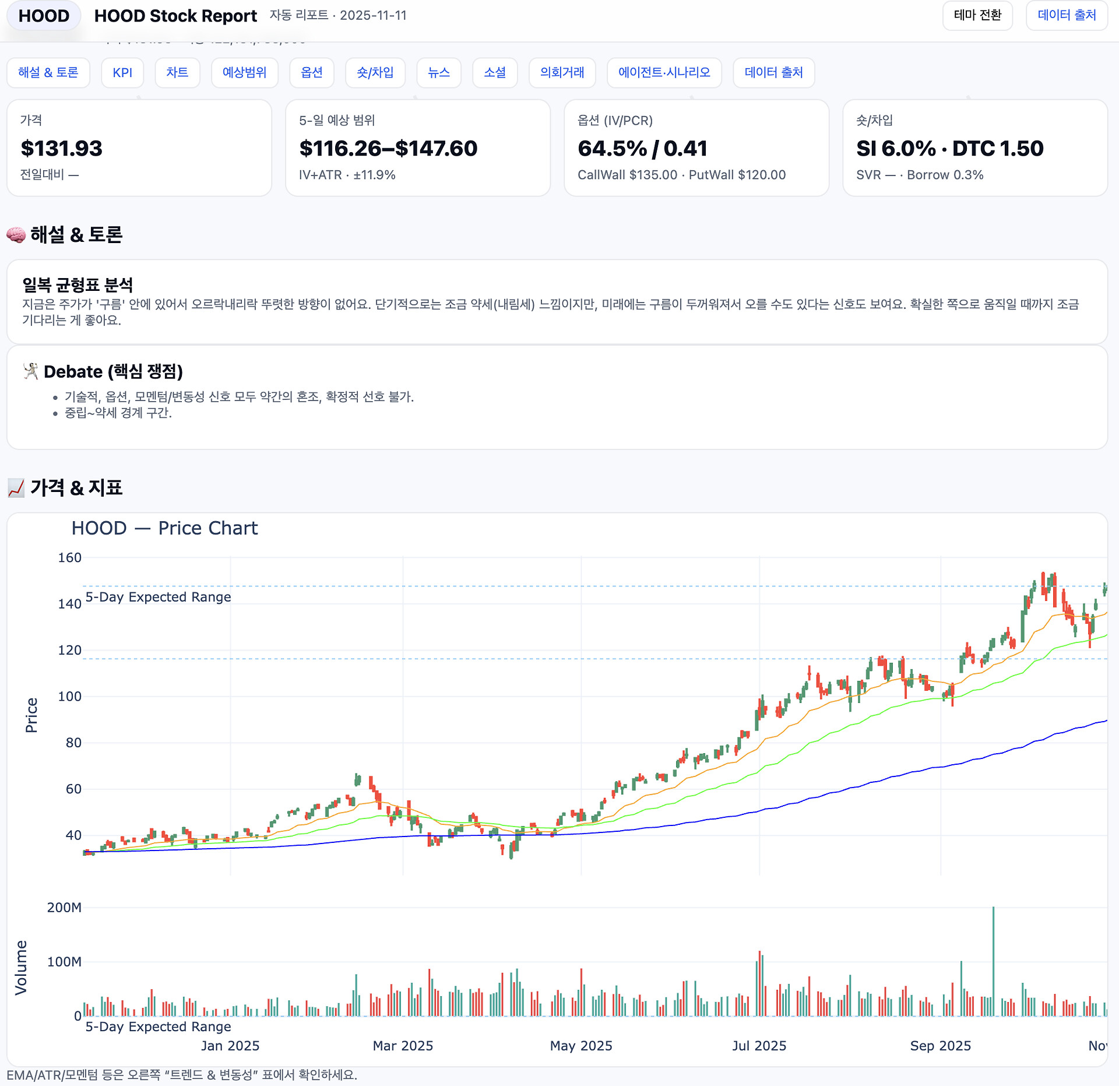Go to 소셜 navigation tab
This screenshot has width=1119, height=1086.
495,72
